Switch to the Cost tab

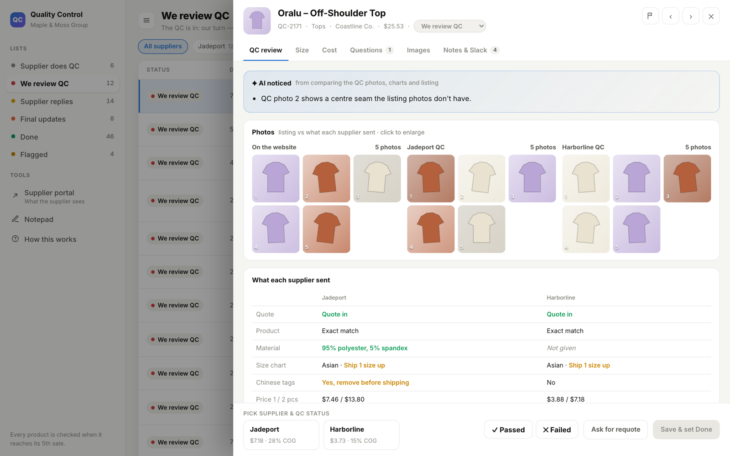coord(329,50)
